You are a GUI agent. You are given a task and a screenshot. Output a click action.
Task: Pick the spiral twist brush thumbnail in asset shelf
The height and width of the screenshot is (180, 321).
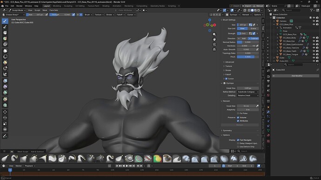129,159
